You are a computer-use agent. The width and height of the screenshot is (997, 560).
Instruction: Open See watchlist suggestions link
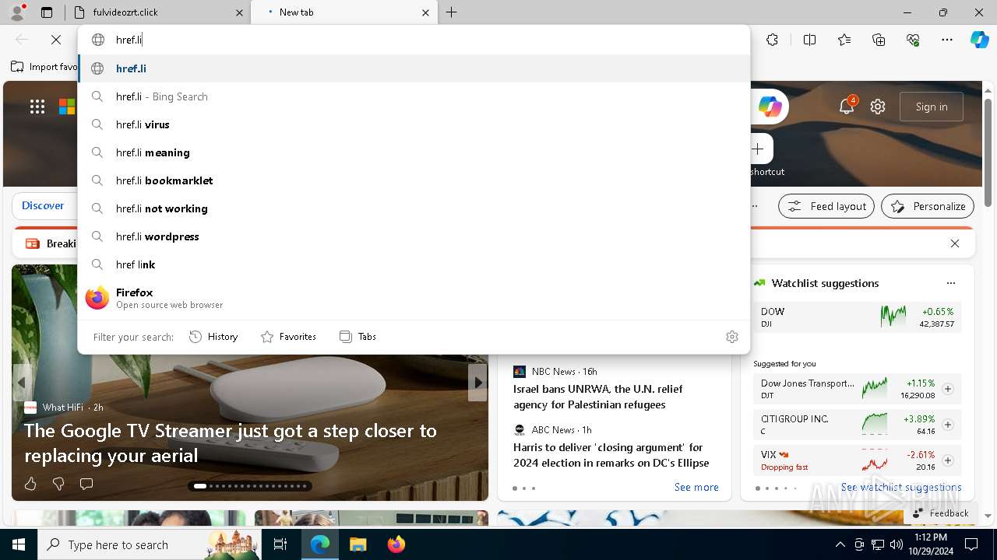(901, 487)
